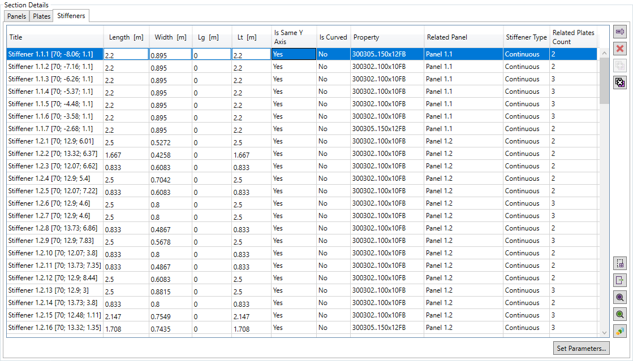Select the green magnifier search icon
The image size is (633, 361).
pyautogui.click(x=619, y=314)
